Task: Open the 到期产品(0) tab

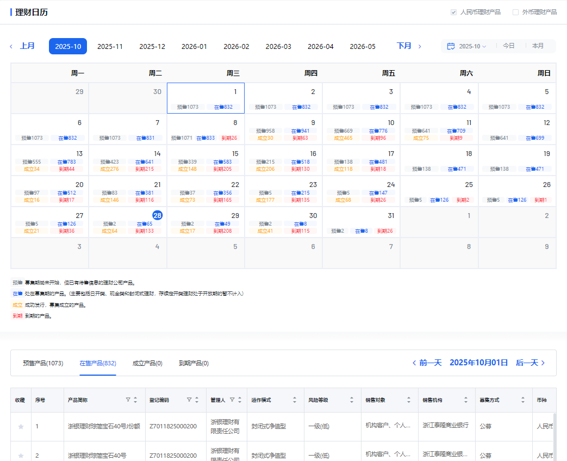Action: [x=194, y=363]
